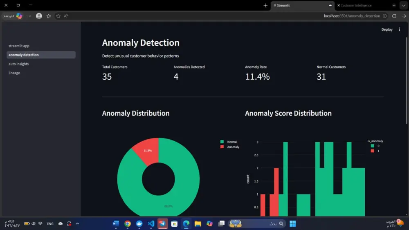Switch to Microsoft Edge taskbar icon
The height and width of the screenshot is (230, 409).
coord(186,224)
